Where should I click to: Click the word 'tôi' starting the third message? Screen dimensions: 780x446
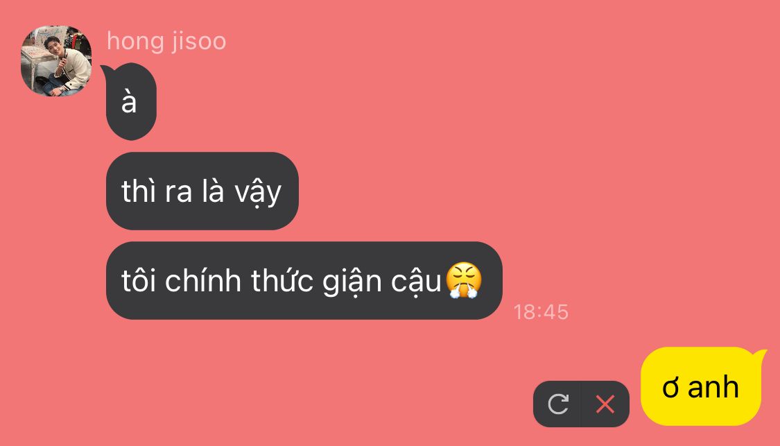click(x=140, y=281)
